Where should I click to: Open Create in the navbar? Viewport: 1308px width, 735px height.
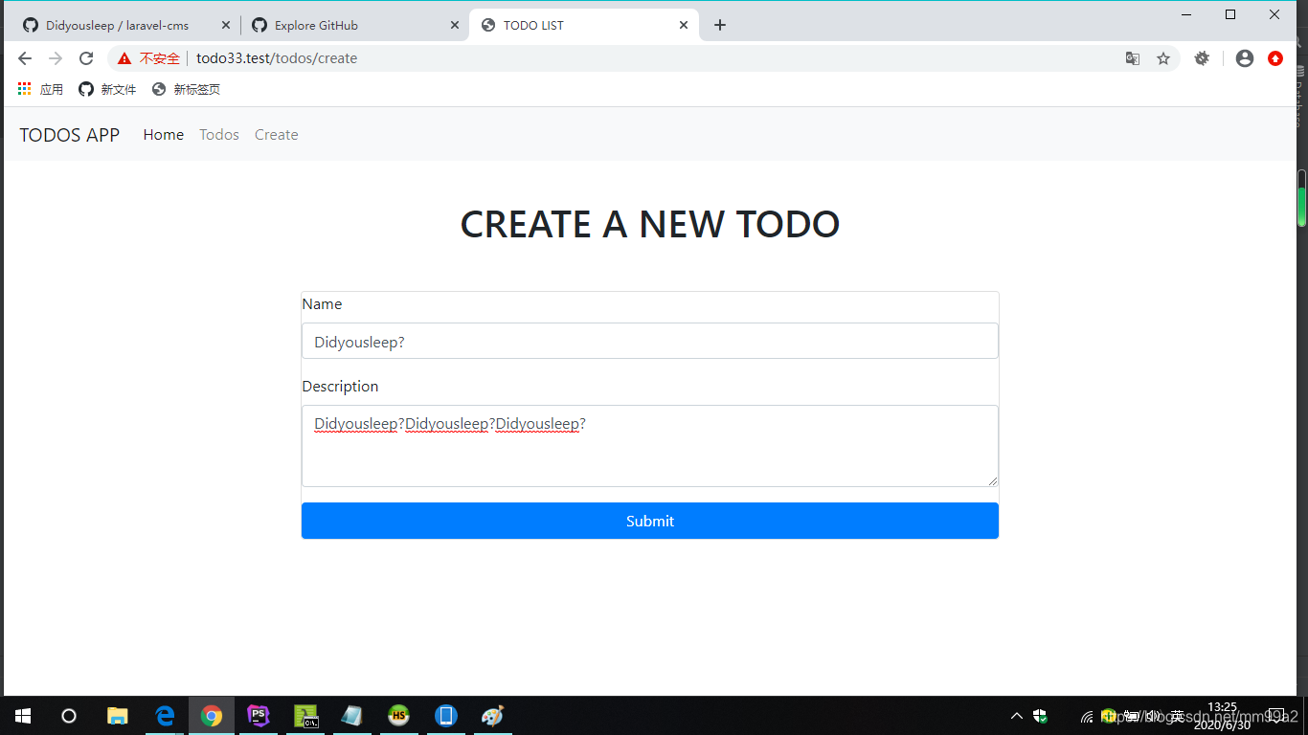(277, 135)
